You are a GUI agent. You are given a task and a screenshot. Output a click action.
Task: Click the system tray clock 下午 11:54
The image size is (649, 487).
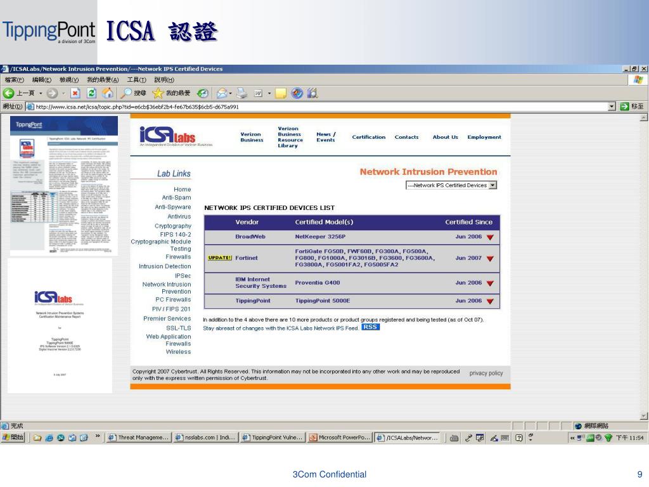point(629,438)
